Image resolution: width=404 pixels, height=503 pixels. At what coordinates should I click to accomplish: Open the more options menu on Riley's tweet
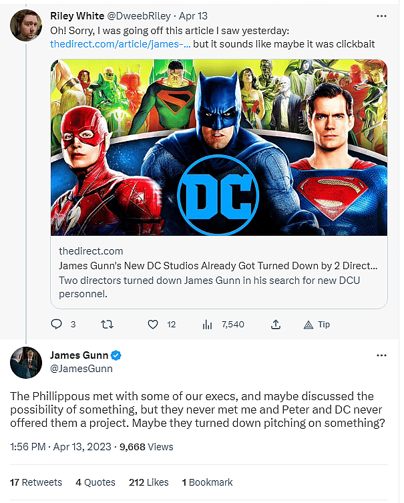click(381, 15)
